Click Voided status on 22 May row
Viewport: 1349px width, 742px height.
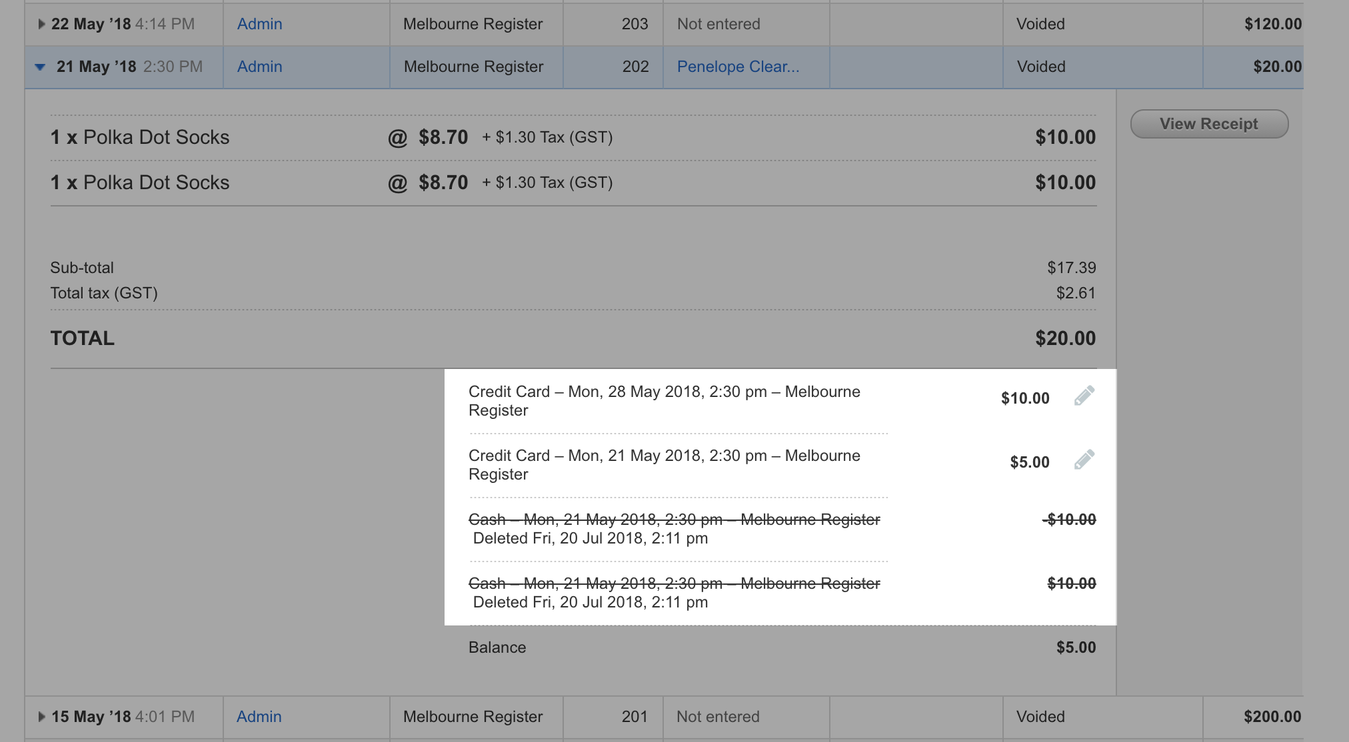pyautogui.click(x=1040, y=24)
